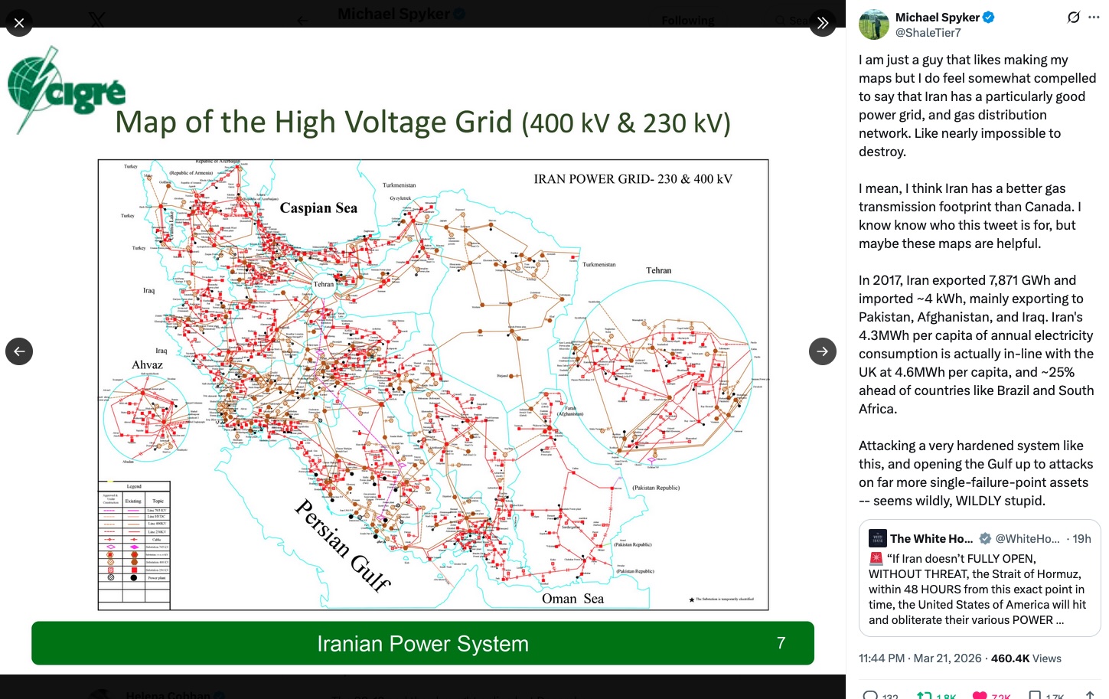1109x699 pixels.
Task: Reply to the post via comment icon
Action: pos(870,695)
